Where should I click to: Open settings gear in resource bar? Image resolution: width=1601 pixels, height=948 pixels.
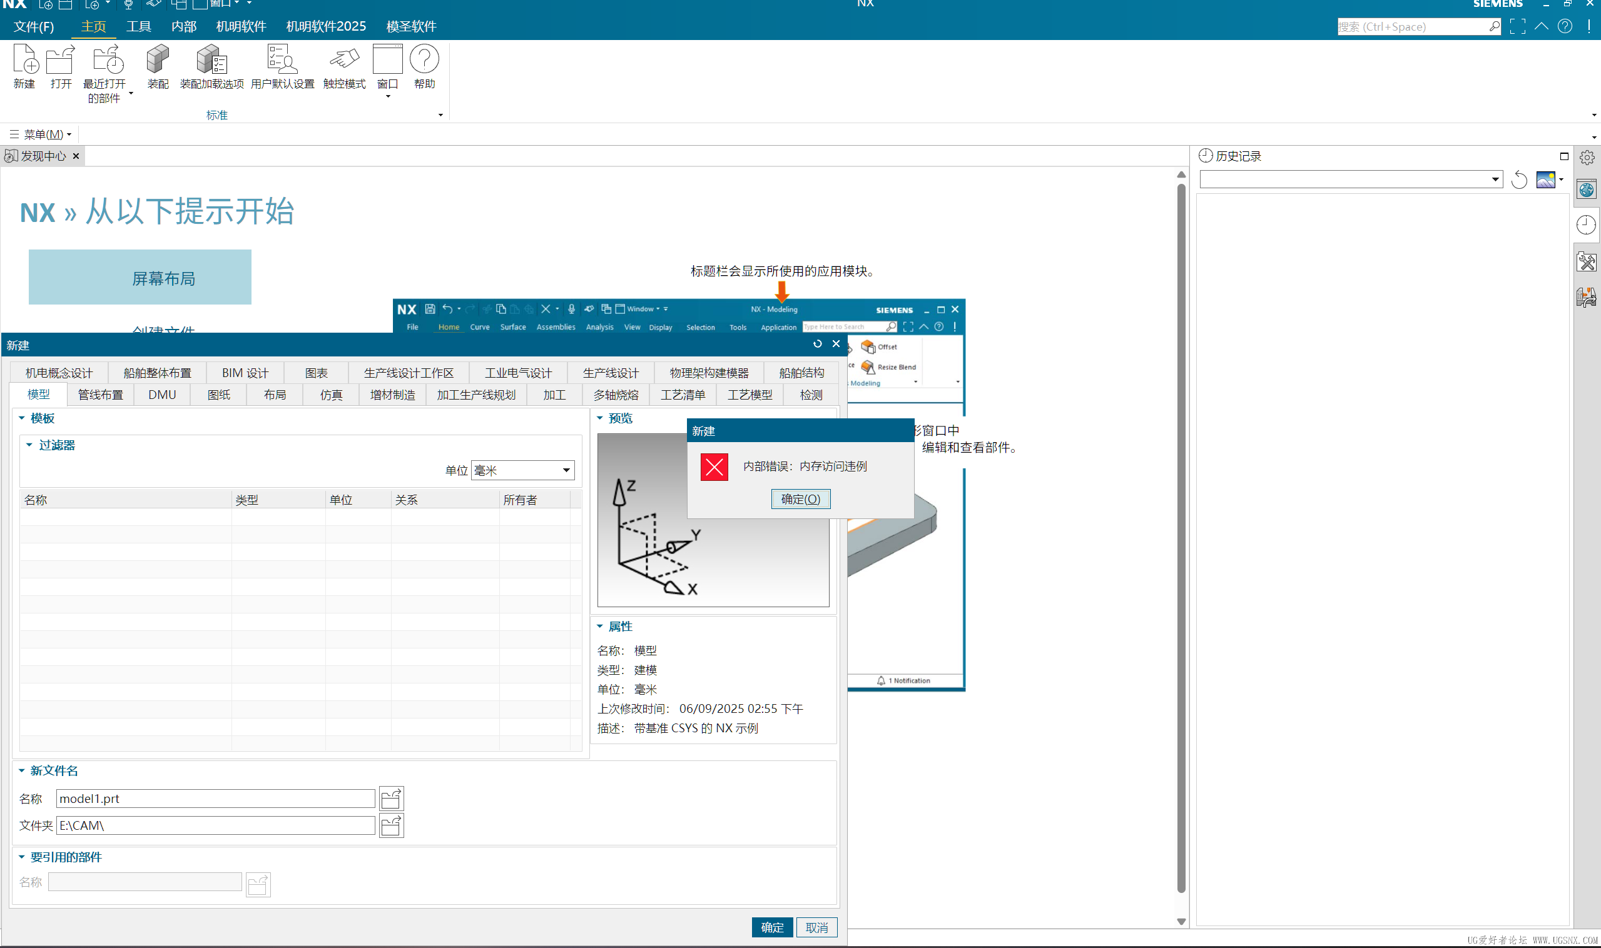[1587, 157]
